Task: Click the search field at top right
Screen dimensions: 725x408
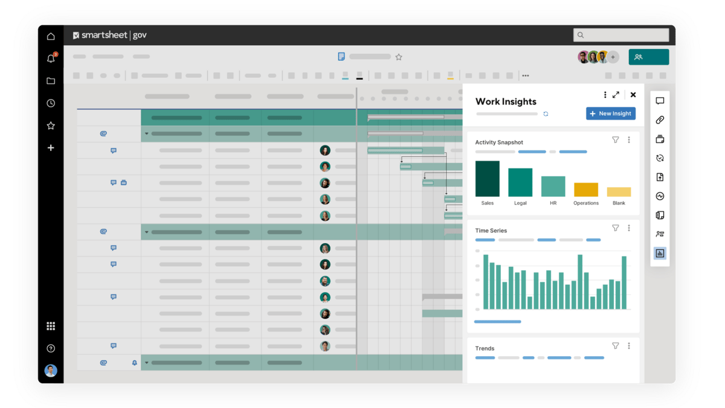Action: click(x=621, y=34)
